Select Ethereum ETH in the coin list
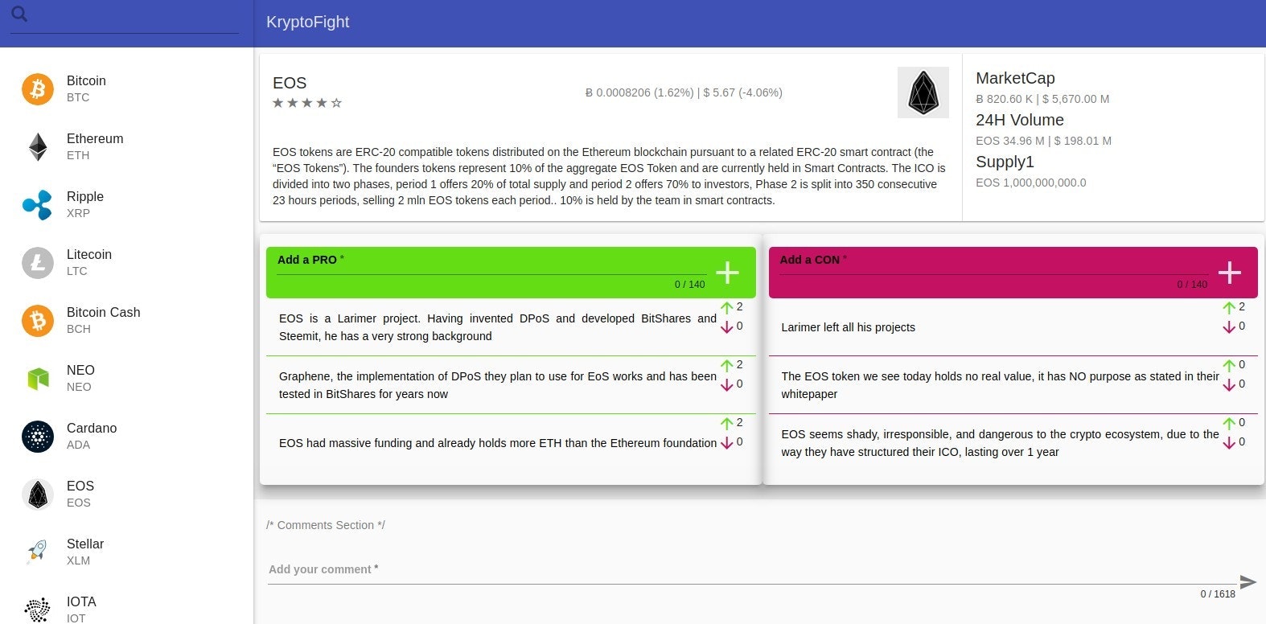Screen dimensions: 1266x624 pos(127,147)
